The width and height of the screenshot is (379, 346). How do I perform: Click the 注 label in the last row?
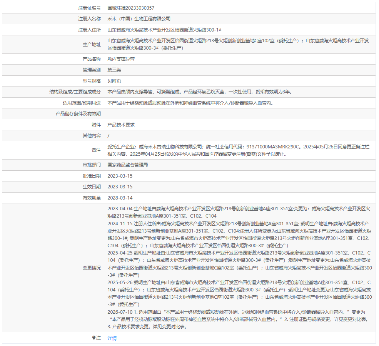click(99, 338)
